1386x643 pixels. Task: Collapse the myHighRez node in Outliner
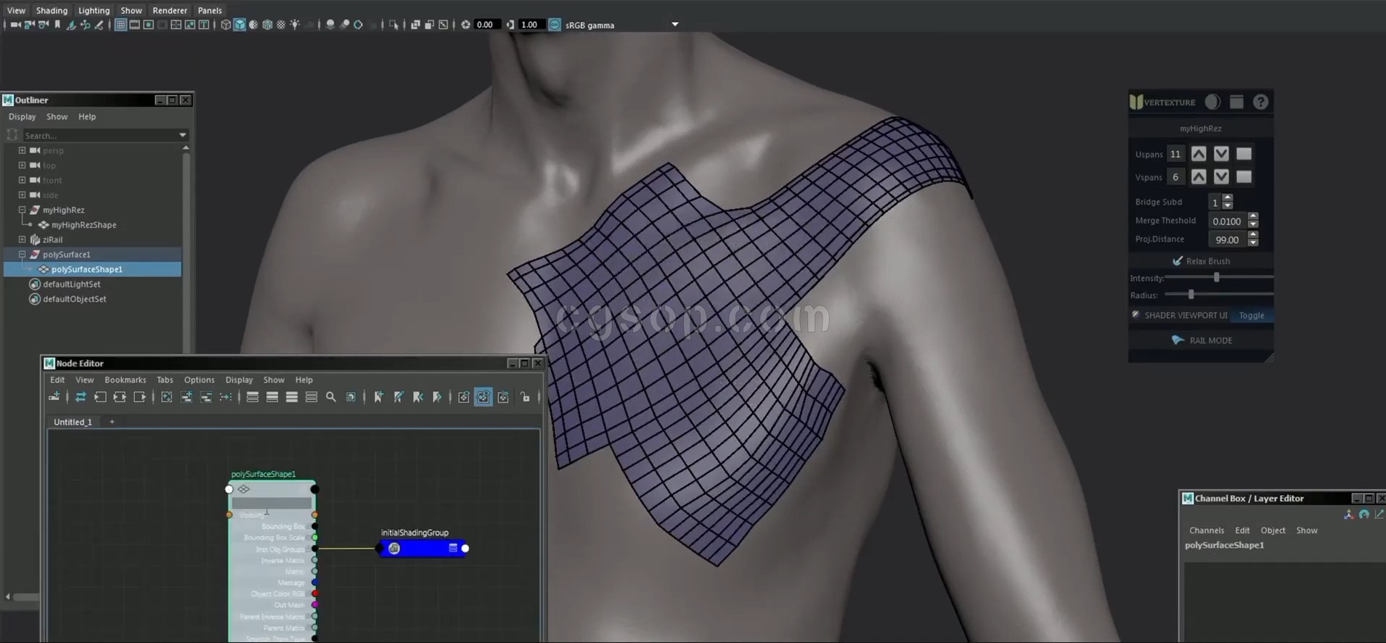coord(22,210)
